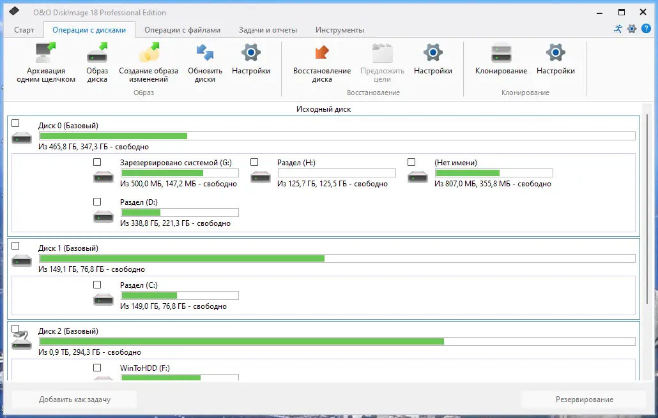The height and width of the screenshot is (418, 658).
Task: Click the «Раздел (C:)» usage bar
Action: pyautogui.click(x=180, y=295)
